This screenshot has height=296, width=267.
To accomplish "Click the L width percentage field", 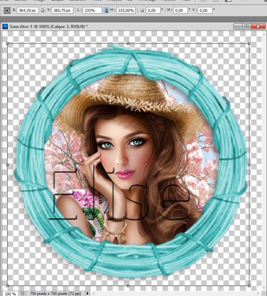I will 92,10.
